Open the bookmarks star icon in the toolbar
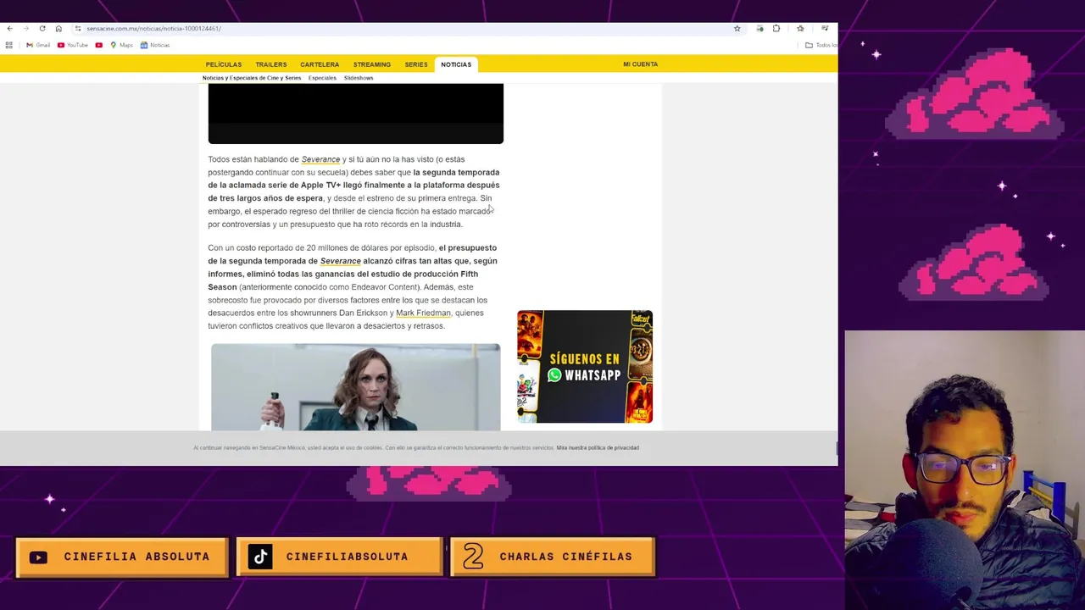The height and width of the screenshot is (610, 1085). tap(800, 28)
